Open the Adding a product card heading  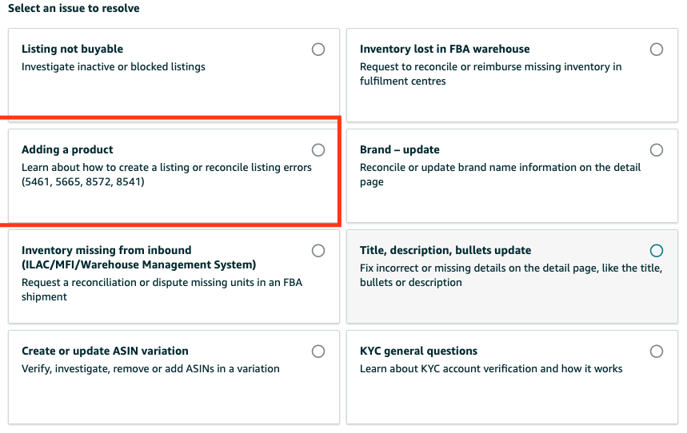point(67,149)
